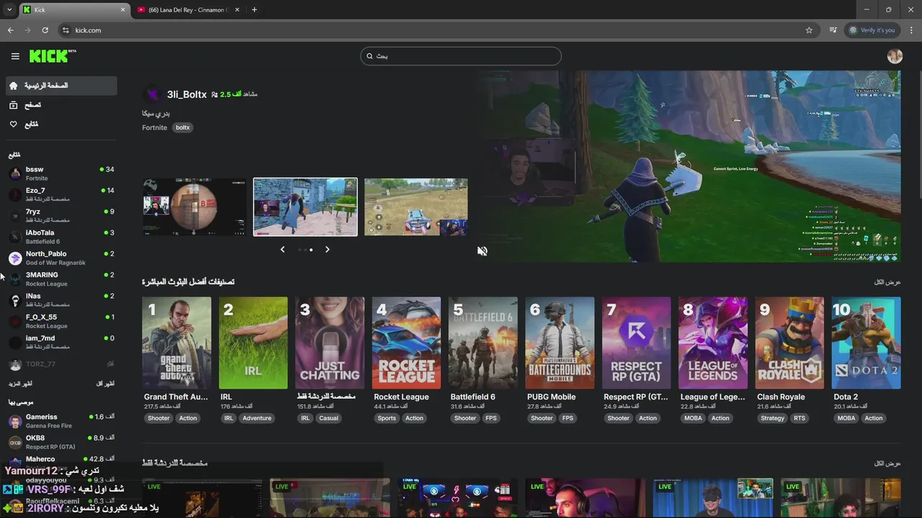Click Sports tag under Rocket League
The image size is (922, 518).
pyautogui.click(x=387, y=418)
